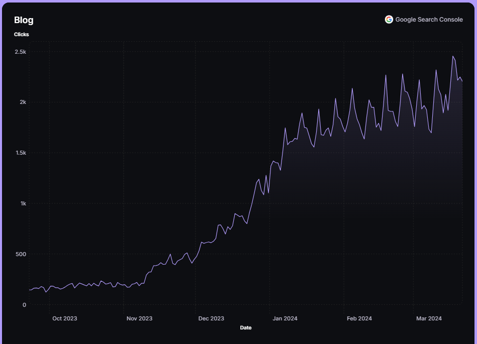This screenshot has width=477, height=344.
Task: Click the Date x-axis title
Action: pyautogui.click(x=246, y=328)
